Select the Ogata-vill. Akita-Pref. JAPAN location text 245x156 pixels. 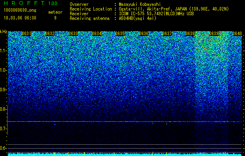tap(174, 9)
